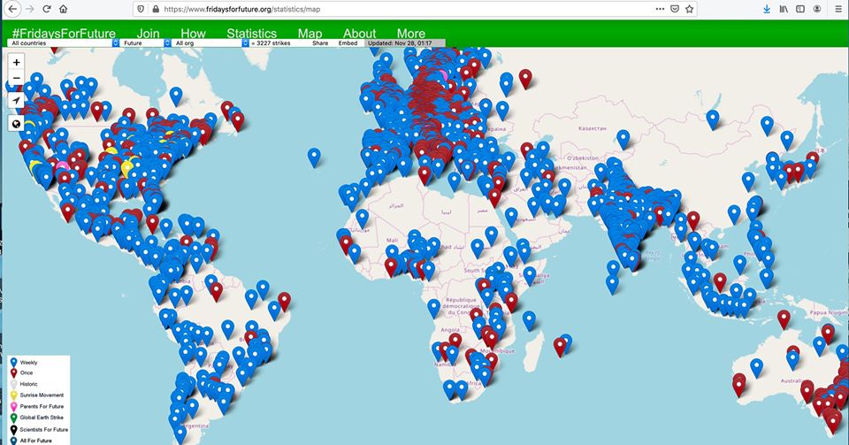
Task: Expand the All countries dropdown
Action: [x=63, y=42]
